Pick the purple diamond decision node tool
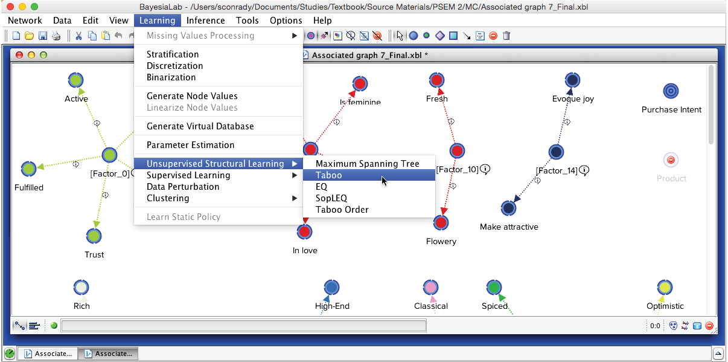This screenshot has width=728, height=362. tap(440, 36)
